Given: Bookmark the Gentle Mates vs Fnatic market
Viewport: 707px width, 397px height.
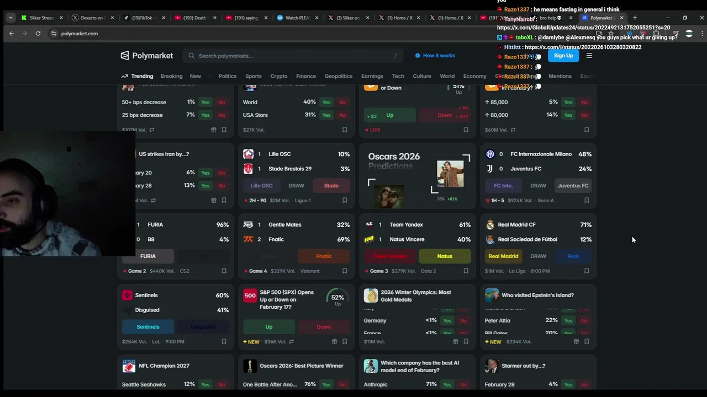Looking at the screenshot, I should (345, 271).
